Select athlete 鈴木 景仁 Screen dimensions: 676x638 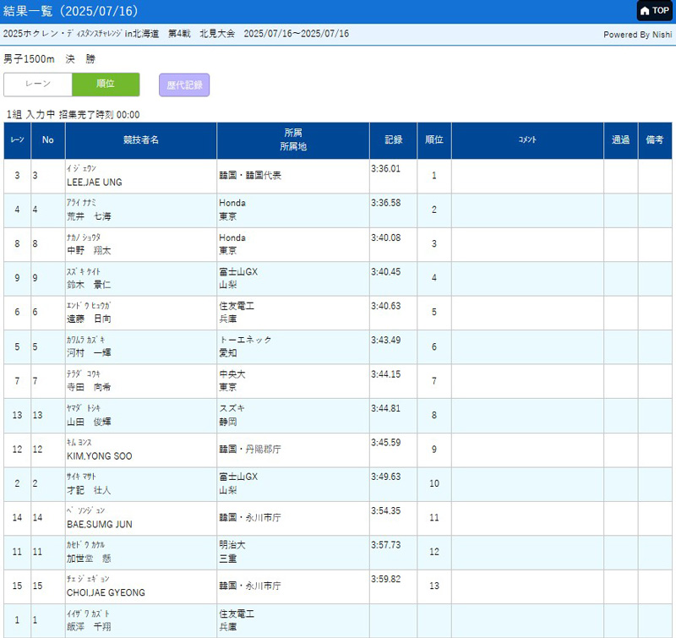click(89, 285)
